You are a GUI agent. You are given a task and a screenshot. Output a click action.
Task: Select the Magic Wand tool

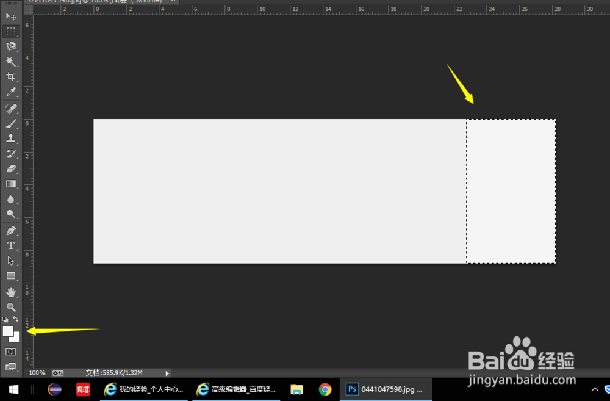(x=11, y=62)
